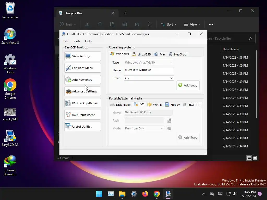The image size is (267, 200).
Task: Switch to the Linux/BSD tab
Action: pos(142,54)
